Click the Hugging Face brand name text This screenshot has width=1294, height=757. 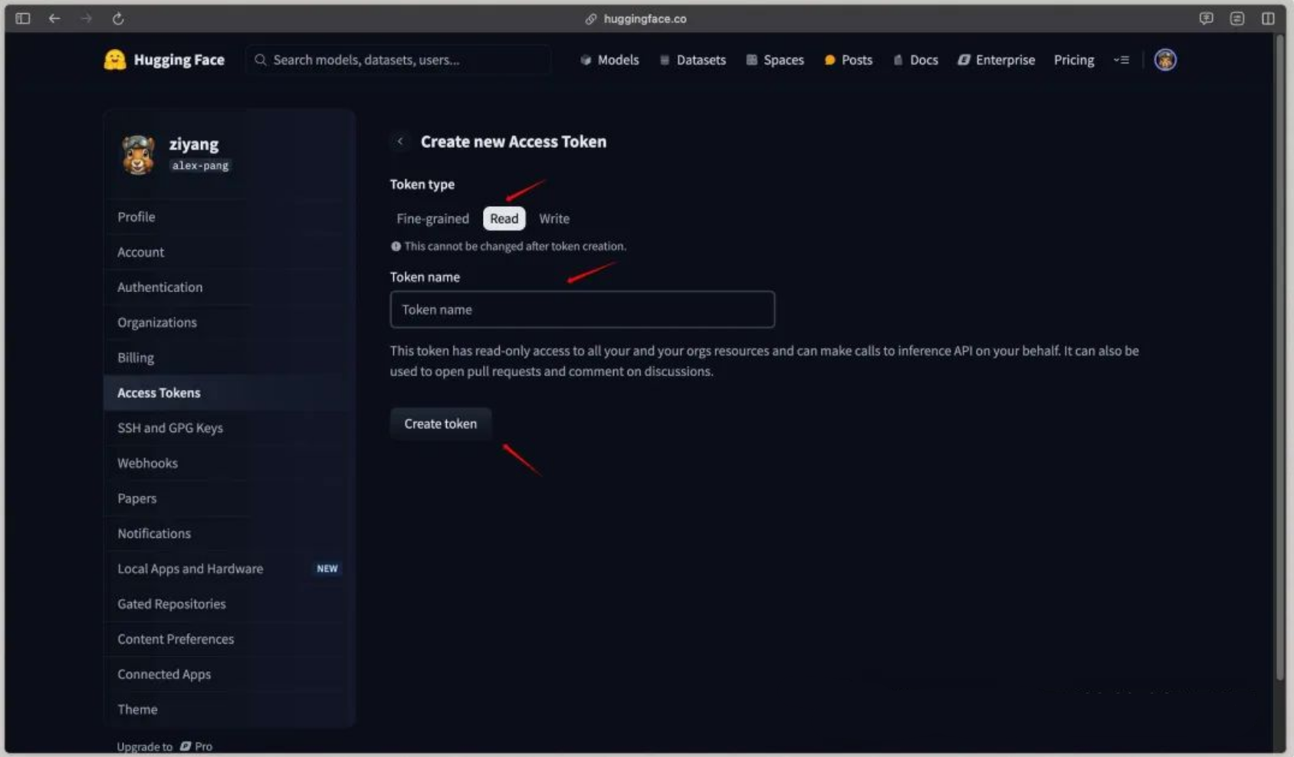point(179,60)
